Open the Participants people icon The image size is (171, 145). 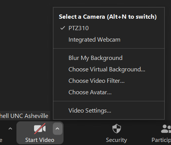click(x=166, y=129)
